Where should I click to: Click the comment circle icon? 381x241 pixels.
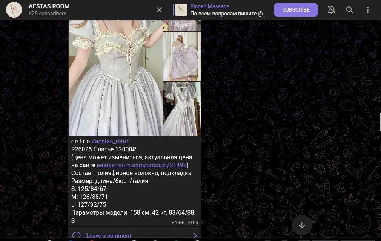[x=76, y=235]
